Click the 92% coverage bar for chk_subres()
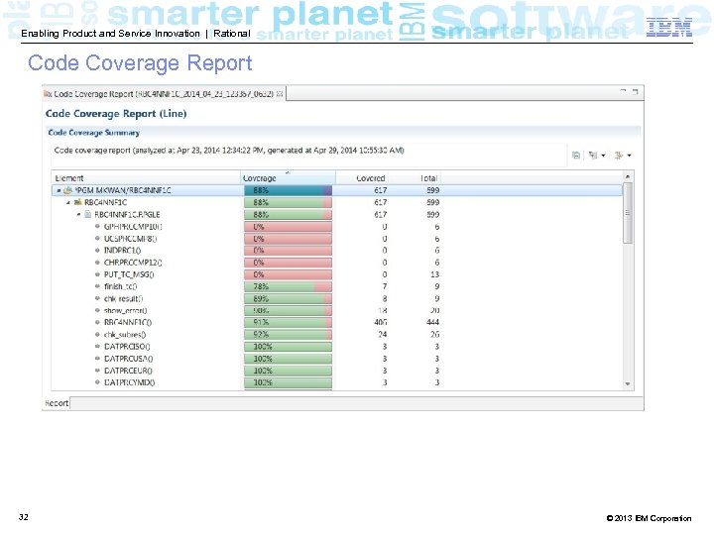The width and height of the screenshot is (714, 535). pyautogui.click(x=288, y=335)
